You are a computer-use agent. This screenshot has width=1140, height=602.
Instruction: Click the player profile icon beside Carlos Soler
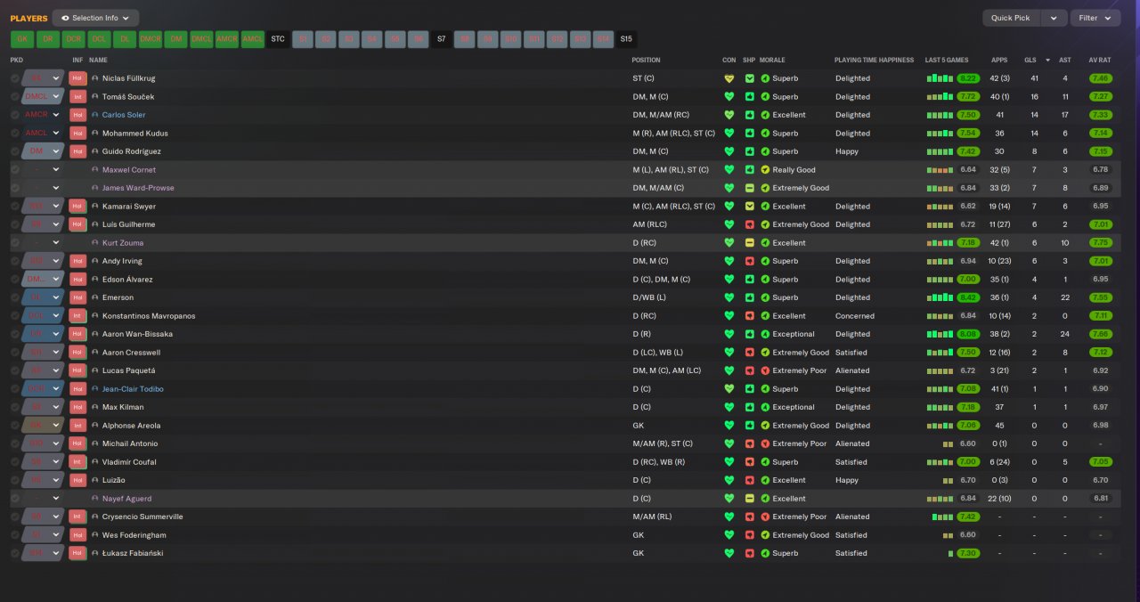(x=95, y=115)
